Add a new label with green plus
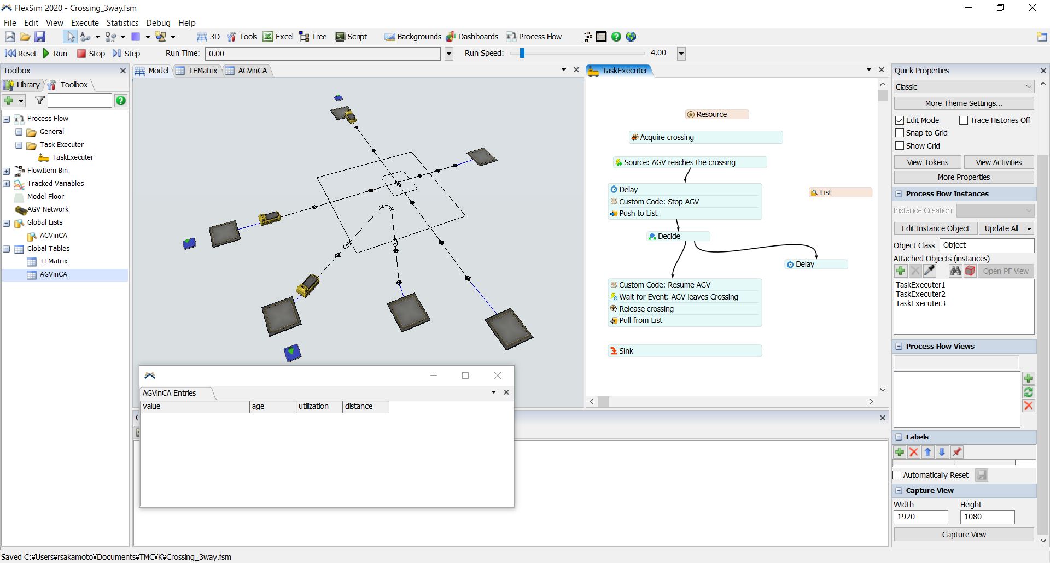Screen dimensions: 1050x563 coord(900,452)
